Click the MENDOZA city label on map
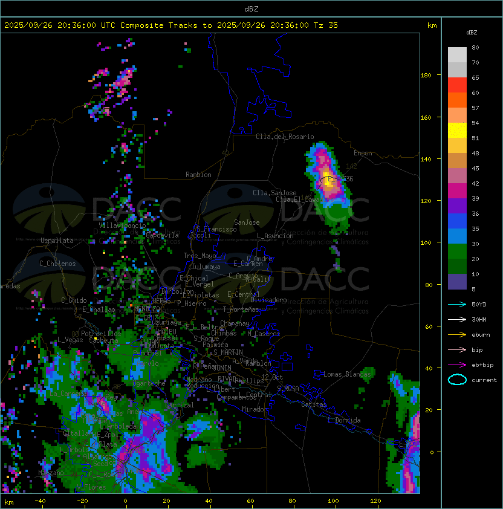Screen dimensions: 503x509 click(147, 308)
